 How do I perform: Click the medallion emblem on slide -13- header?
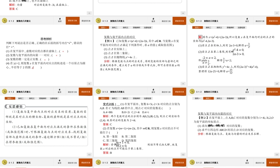(192, 91)
